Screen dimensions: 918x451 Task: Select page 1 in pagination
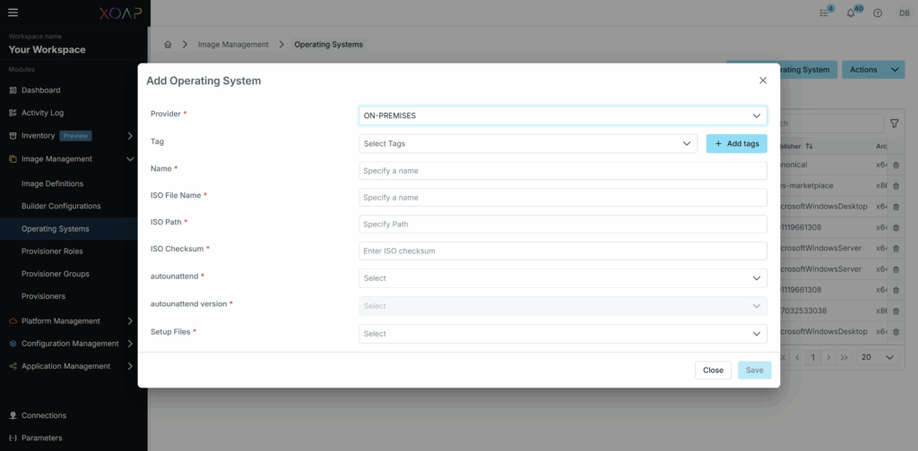(x=812, y=357)
